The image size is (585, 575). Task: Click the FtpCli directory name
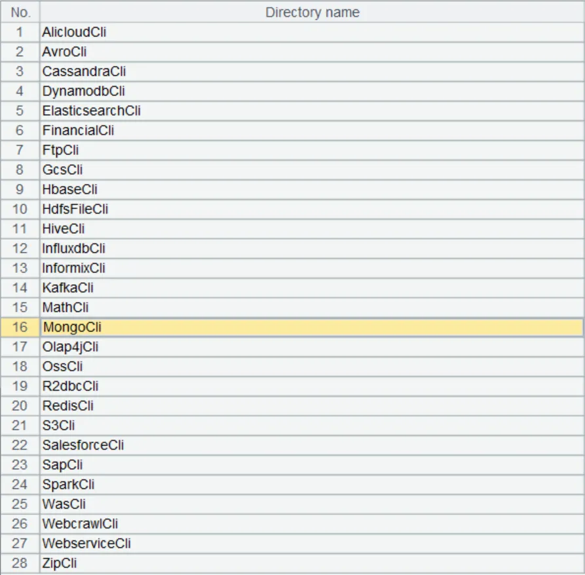[x=312, y=150]
